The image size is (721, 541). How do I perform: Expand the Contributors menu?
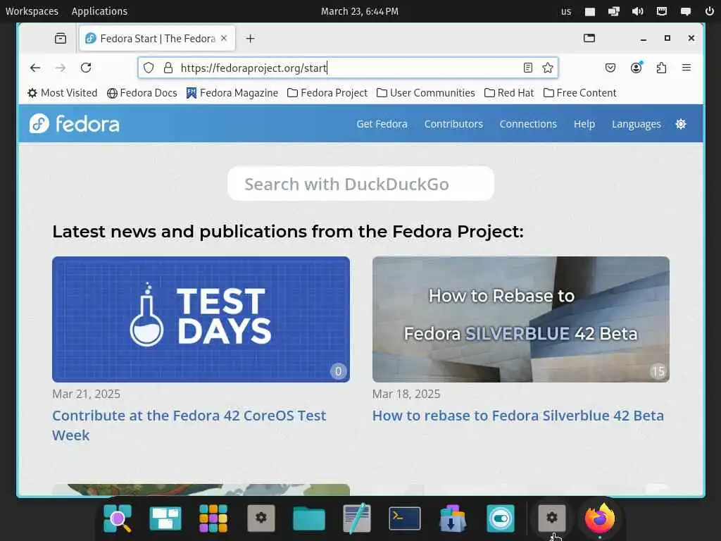coord(453,124)
